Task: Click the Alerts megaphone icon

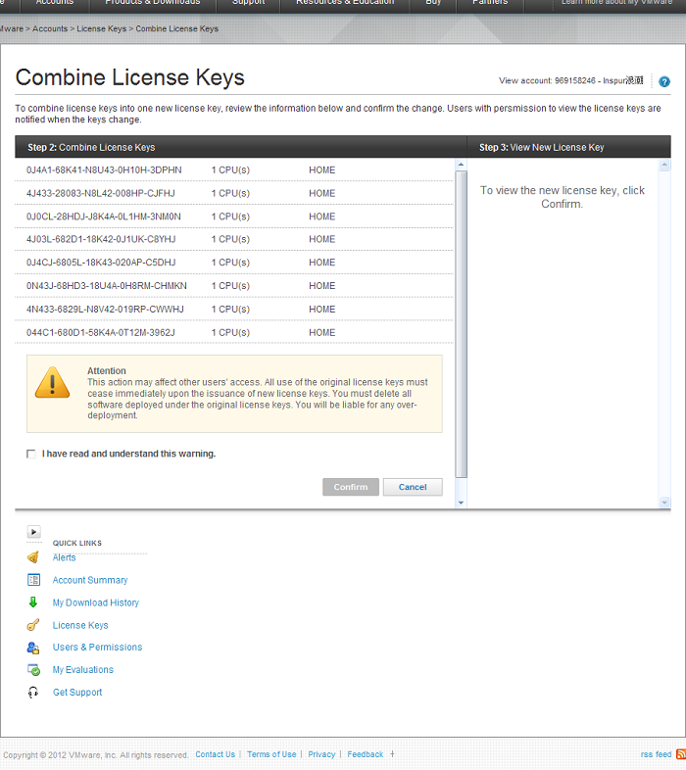Action: pos(33,557)
